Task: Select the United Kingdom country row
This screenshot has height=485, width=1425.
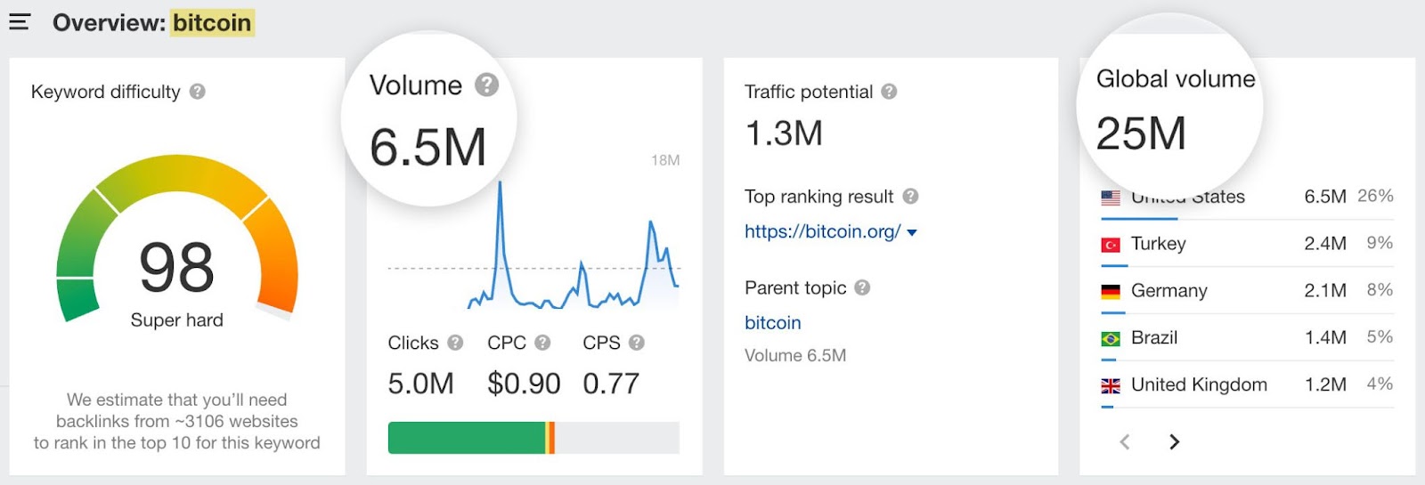Action: pos(1247,385)
